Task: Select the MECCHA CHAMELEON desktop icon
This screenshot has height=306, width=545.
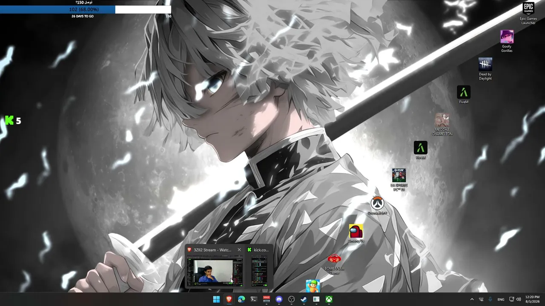Action: 442,125
